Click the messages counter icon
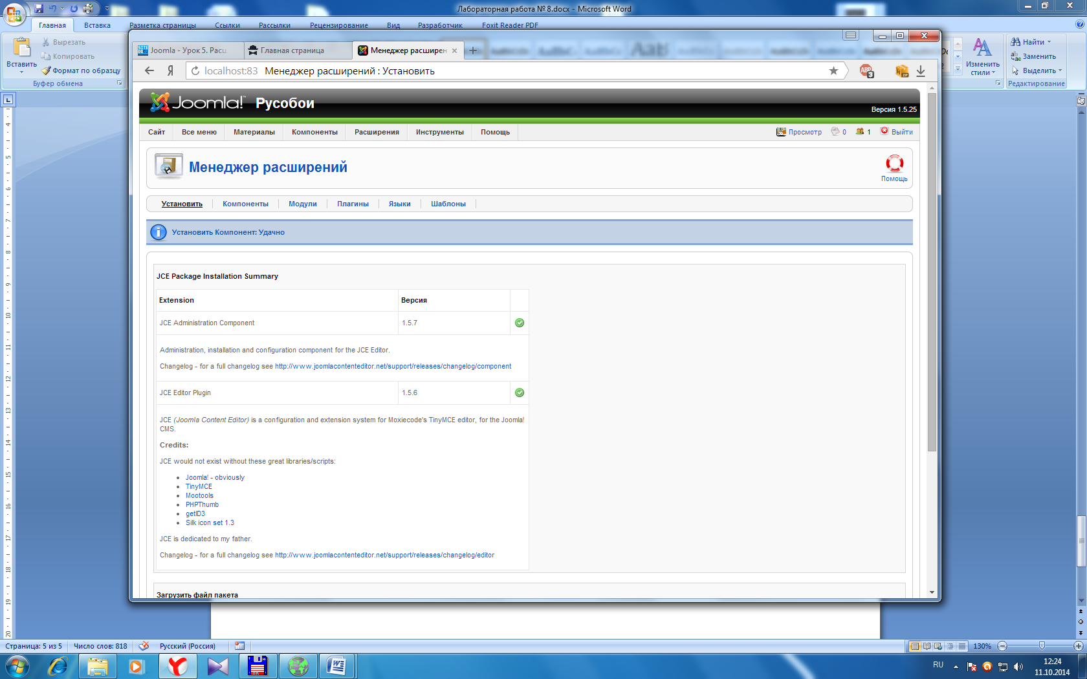The width and height of the screenshot is (1087, 679). point(835,131)
